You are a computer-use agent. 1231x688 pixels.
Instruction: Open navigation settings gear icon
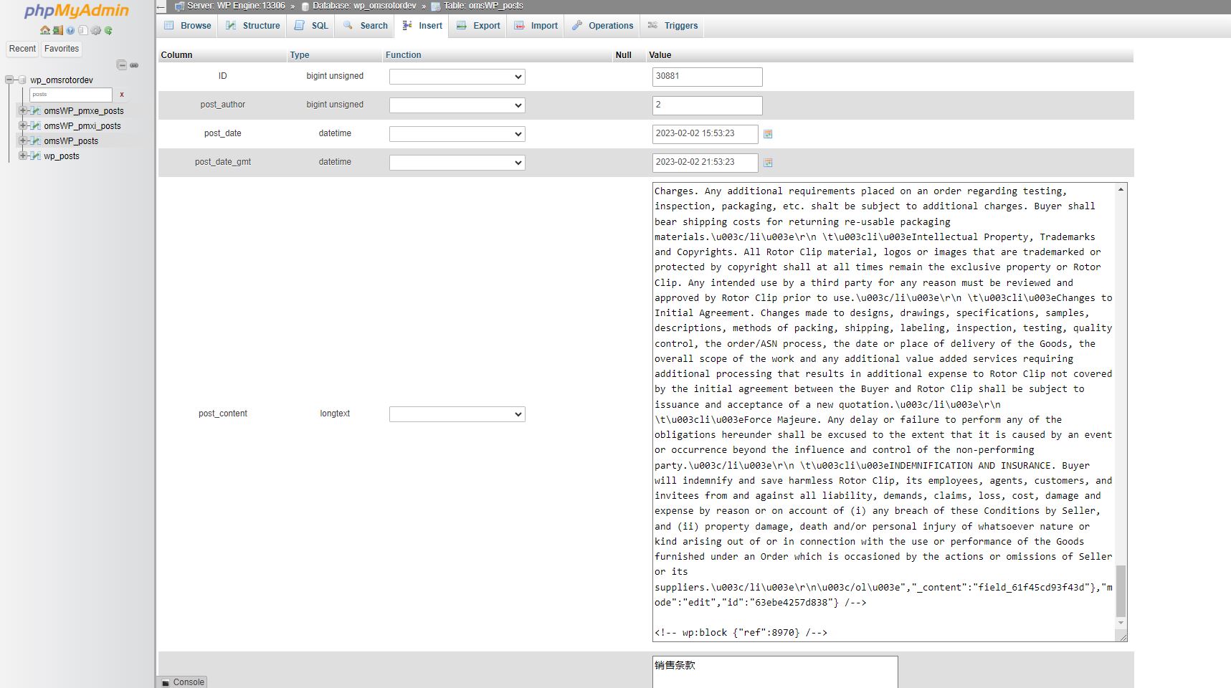pyautogui.click(x=95, y=30)
